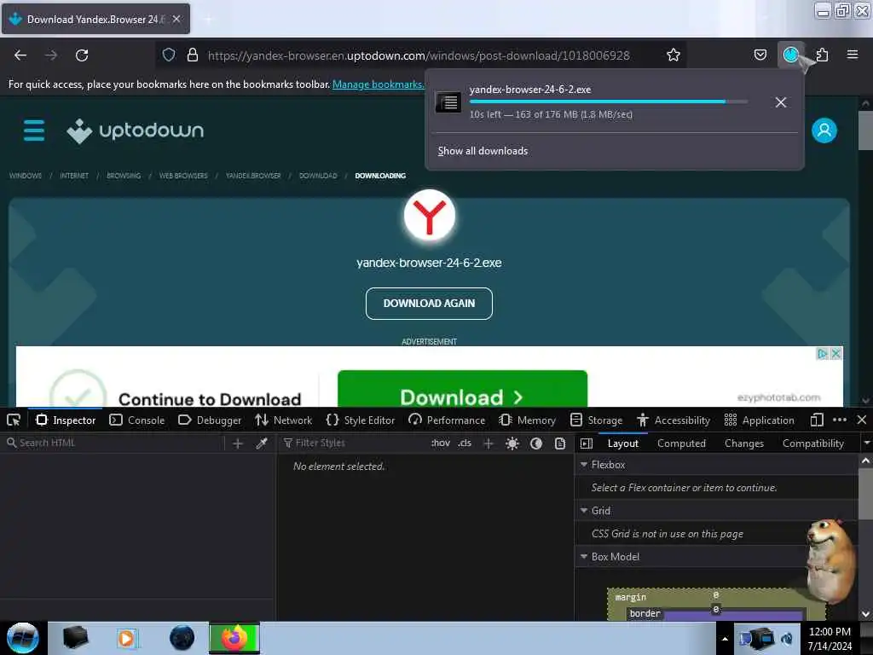
Task: Click the downloading file's icon in the panel
Action: click(448, 102)
